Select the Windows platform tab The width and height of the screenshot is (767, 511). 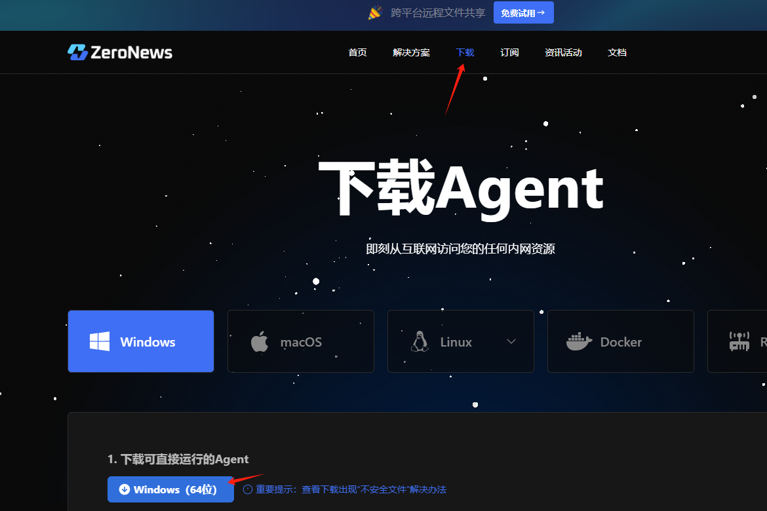pos(141,341)
